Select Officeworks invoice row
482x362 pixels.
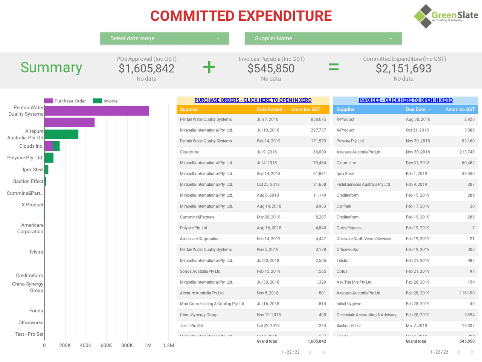point(406,249)
